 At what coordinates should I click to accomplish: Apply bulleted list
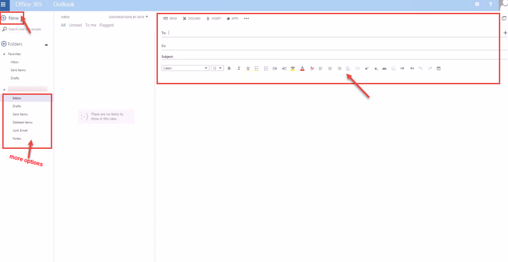point(257,68)
